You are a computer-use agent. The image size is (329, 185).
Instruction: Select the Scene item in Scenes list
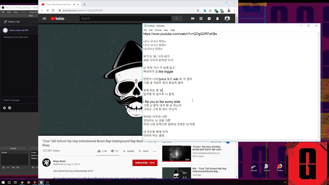point(15,153)
